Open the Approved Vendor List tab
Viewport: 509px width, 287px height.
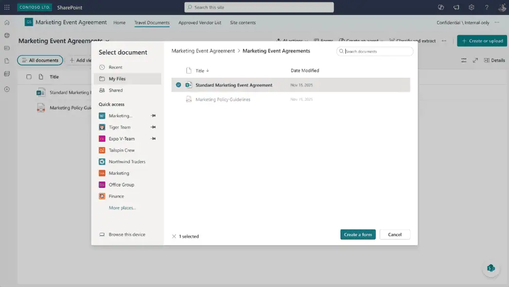click(x=200, y=23)
